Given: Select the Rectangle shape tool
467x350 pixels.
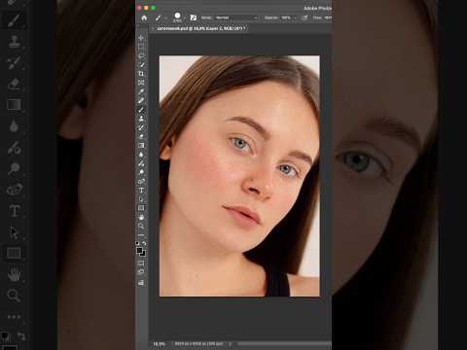Looking at the screenshot, I should [x=141, y=208].
